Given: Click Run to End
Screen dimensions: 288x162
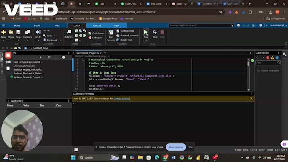Looking at the screenshot, I should [124, 40].
